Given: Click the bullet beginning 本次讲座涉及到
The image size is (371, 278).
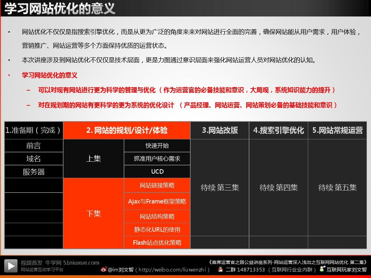Looking at the screenshot, I should click(169, 60).
